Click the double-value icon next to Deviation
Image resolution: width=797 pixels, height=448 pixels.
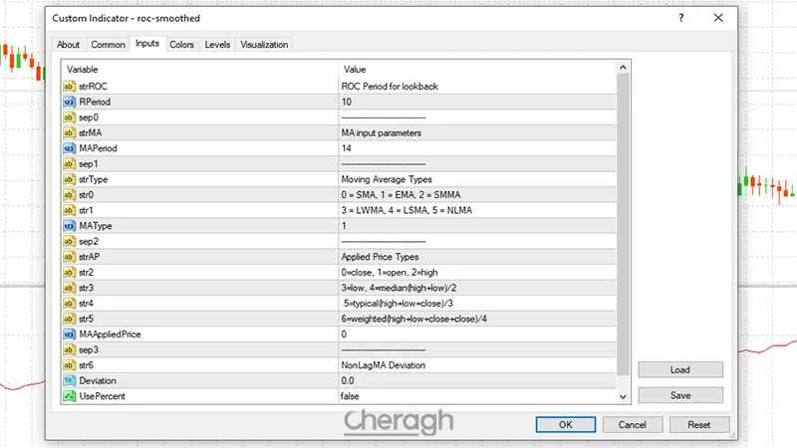click(70, 380)
